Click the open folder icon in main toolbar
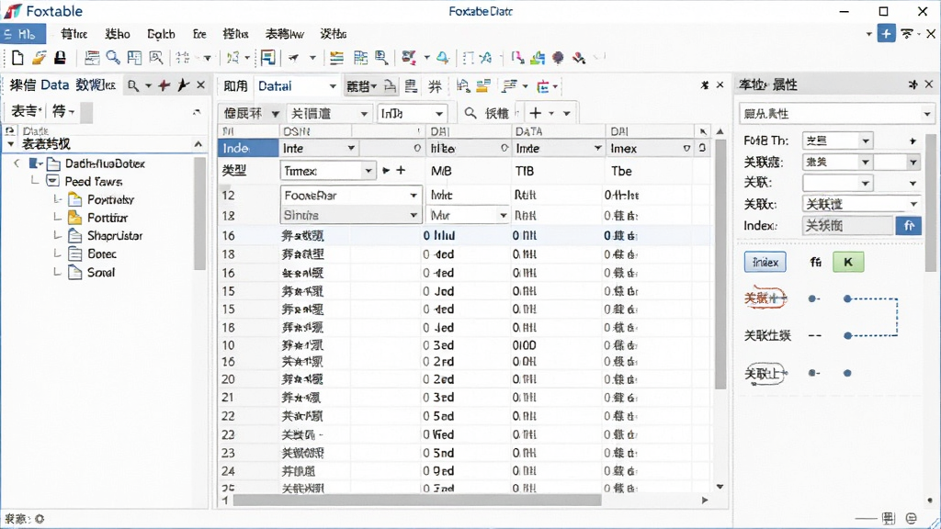The height and width of the screenshot is (529, 941). [40, 58]
